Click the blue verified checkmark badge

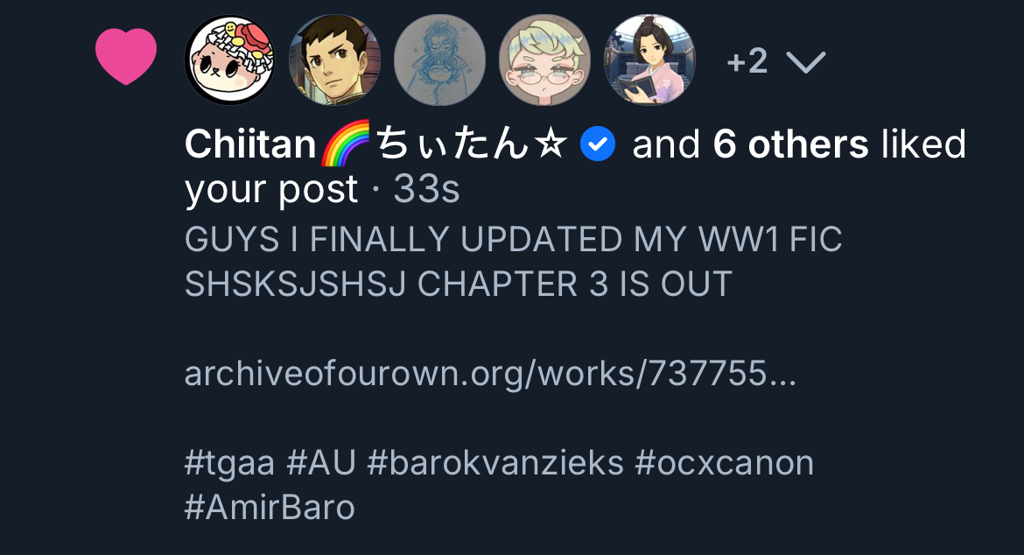598,144
